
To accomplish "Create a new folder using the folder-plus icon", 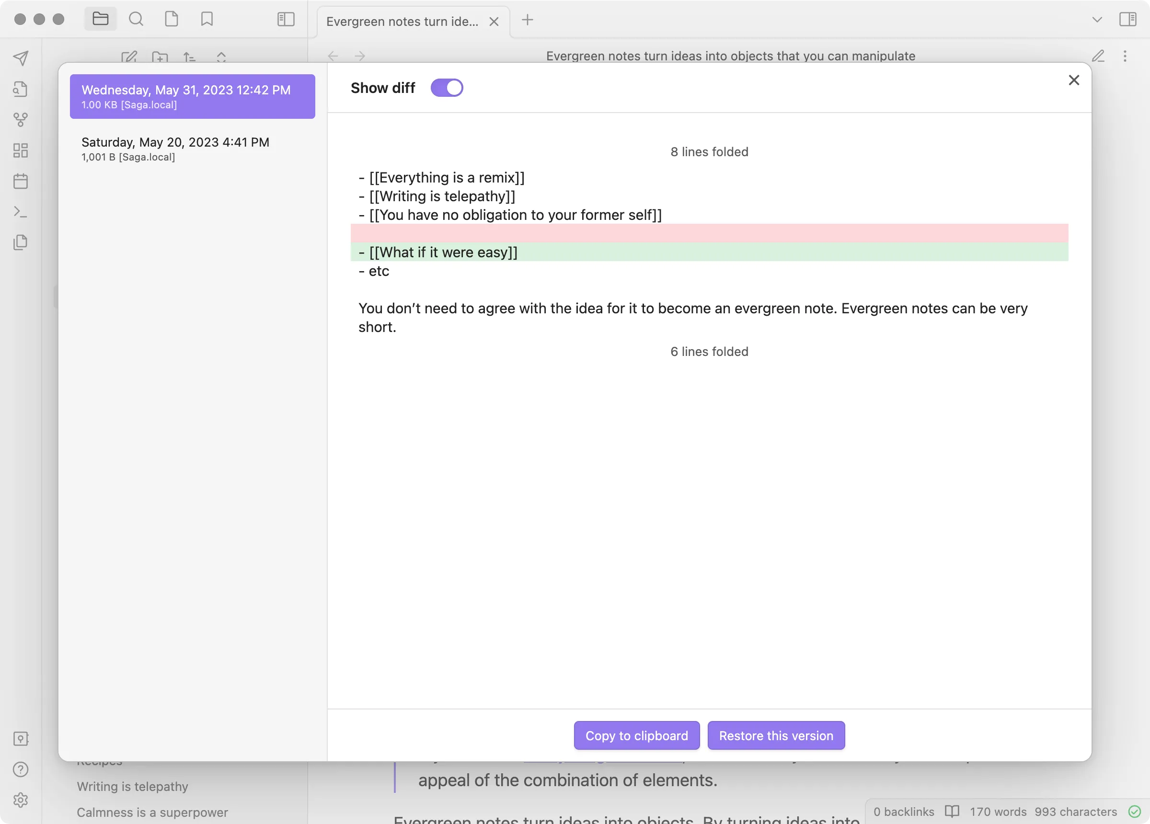I will pos(160,57).
